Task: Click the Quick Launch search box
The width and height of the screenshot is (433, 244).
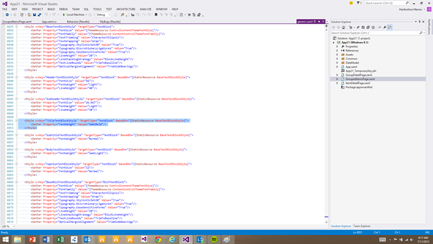Action: pos(387,3)
